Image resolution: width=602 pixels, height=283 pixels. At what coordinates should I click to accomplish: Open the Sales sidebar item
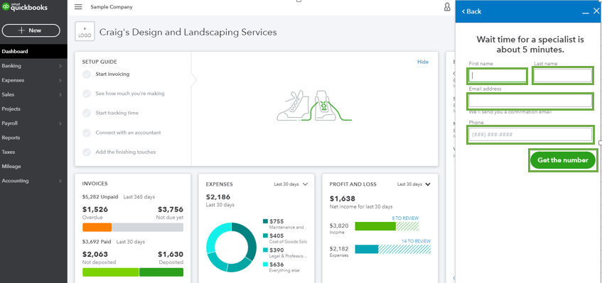33,94
